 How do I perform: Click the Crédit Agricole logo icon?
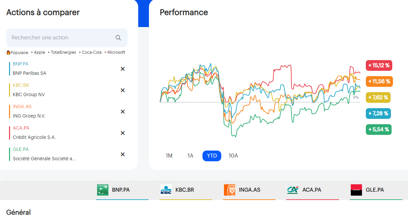point(293,190)
